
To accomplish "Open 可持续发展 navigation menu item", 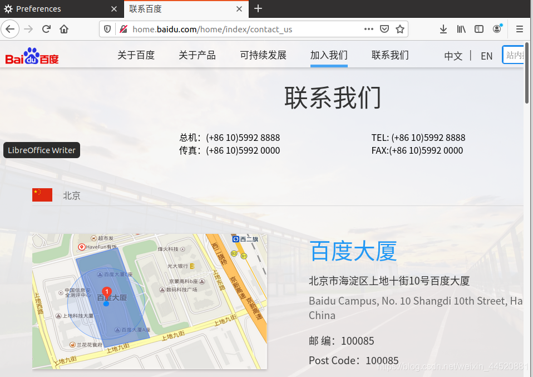I will pyautogui.click(x=263, y=55).
